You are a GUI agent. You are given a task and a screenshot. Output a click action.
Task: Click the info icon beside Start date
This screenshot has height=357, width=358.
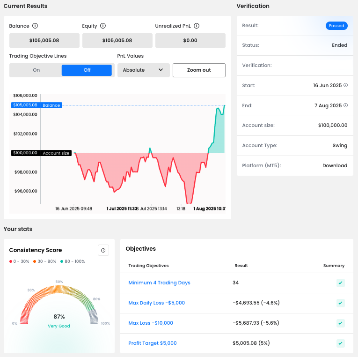click(346, 85)
